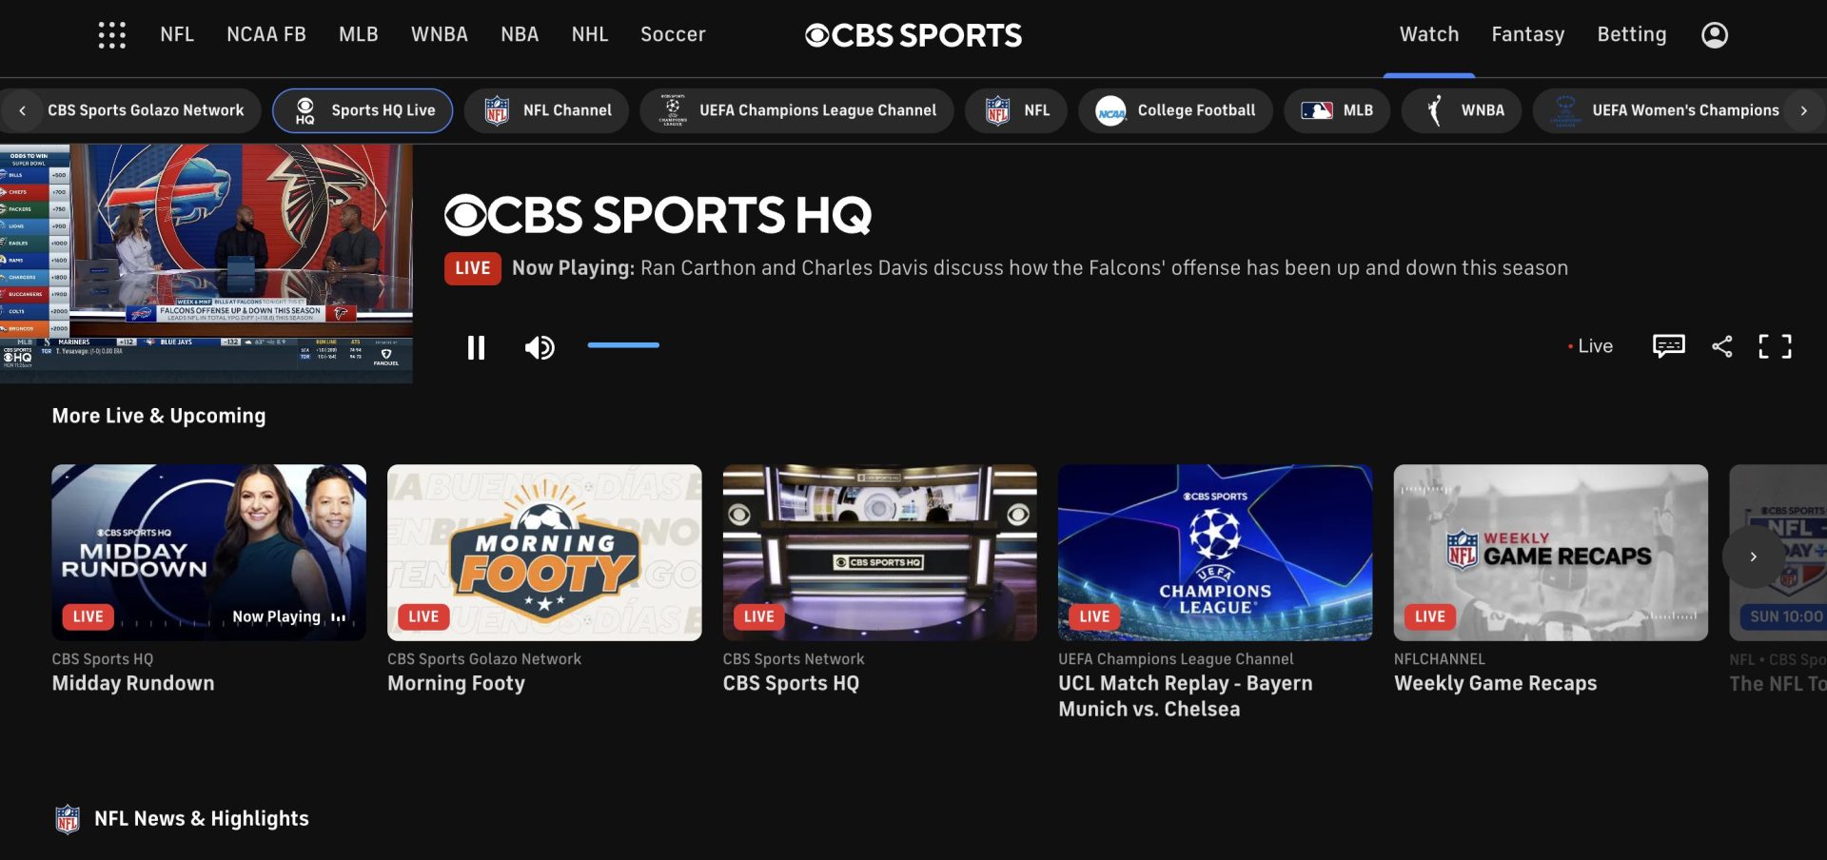Viewport: 1827px width, 860px height.
Task: Open closed captions options
Action: tap(1668, 346)
